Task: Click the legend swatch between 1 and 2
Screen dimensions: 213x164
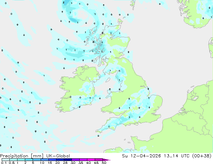Action: pyautogui.click(x=21, y=160)
